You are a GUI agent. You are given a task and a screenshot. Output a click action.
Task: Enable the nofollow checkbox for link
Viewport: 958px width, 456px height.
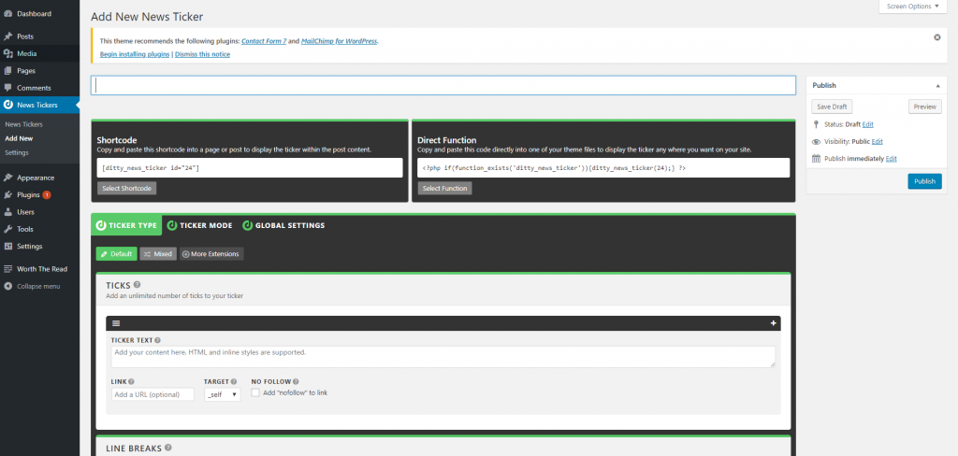tap(255, 393)
